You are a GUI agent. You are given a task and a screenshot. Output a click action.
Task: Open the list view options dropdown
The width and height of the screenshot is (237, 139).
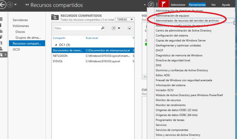pyautogui.click(x=116, y=28)
